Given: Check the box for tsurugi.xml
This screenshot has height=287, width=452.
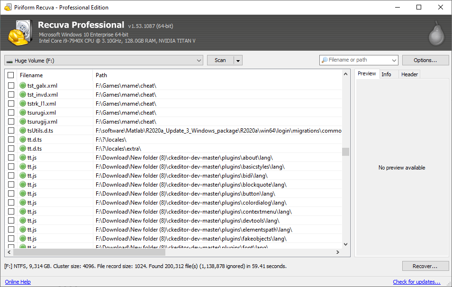Looking at the screenshot, I should tap(11, 112).
